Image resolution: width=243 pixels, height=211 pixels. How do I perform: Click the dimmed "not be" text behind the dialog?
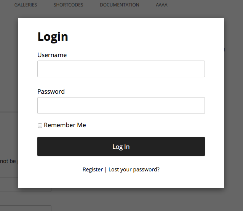coord(8,161)
